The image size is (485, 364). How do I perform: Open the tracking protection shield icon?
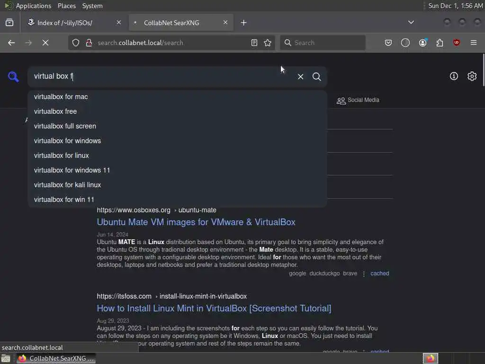(76, 43)
